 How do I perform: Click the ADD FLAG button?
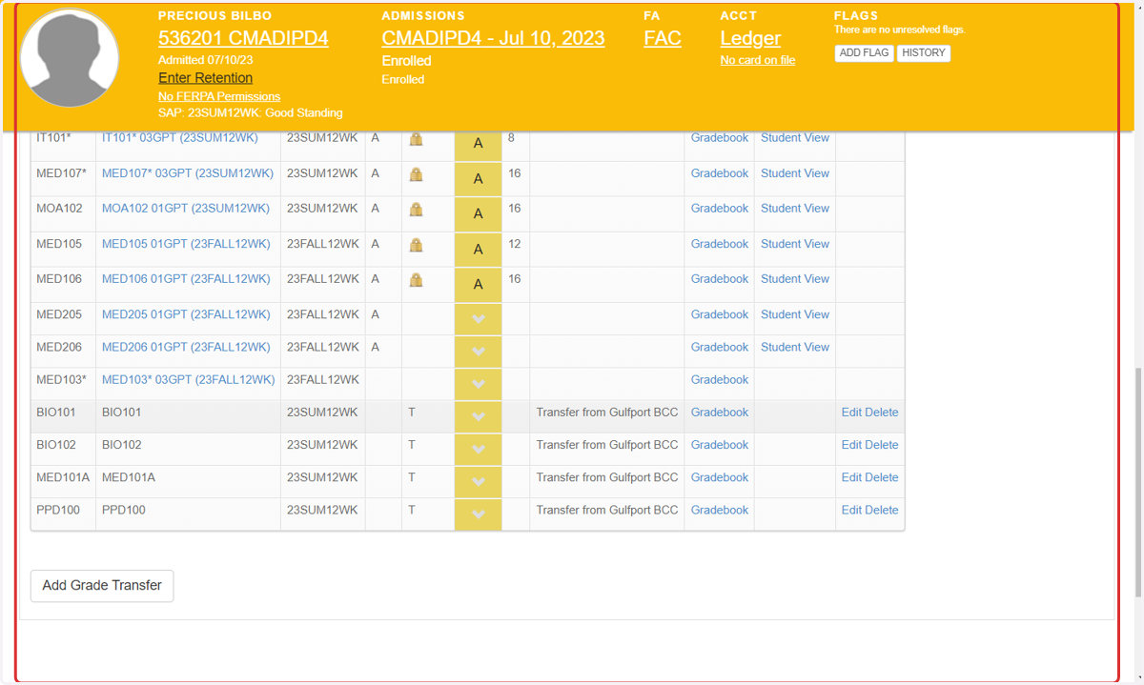[864, 53]
